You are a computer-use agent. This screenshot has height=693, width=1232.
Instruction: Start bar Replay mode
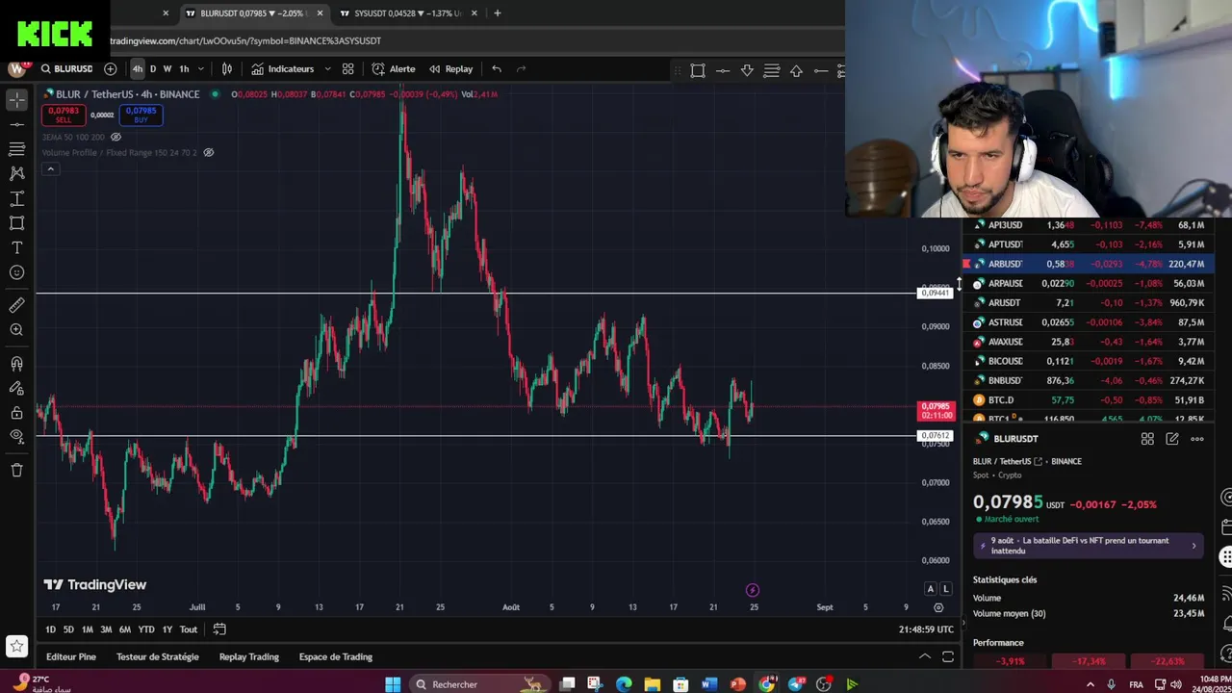click(x=450, y=68)
